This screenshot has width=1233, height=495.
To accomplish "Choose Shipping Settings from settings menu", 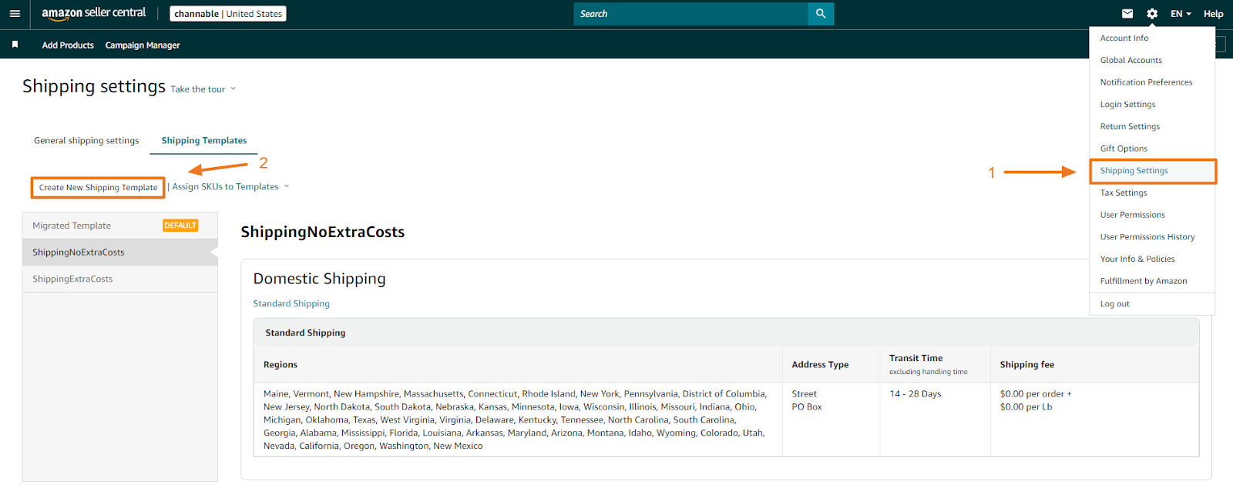I will coord(1134,171).
